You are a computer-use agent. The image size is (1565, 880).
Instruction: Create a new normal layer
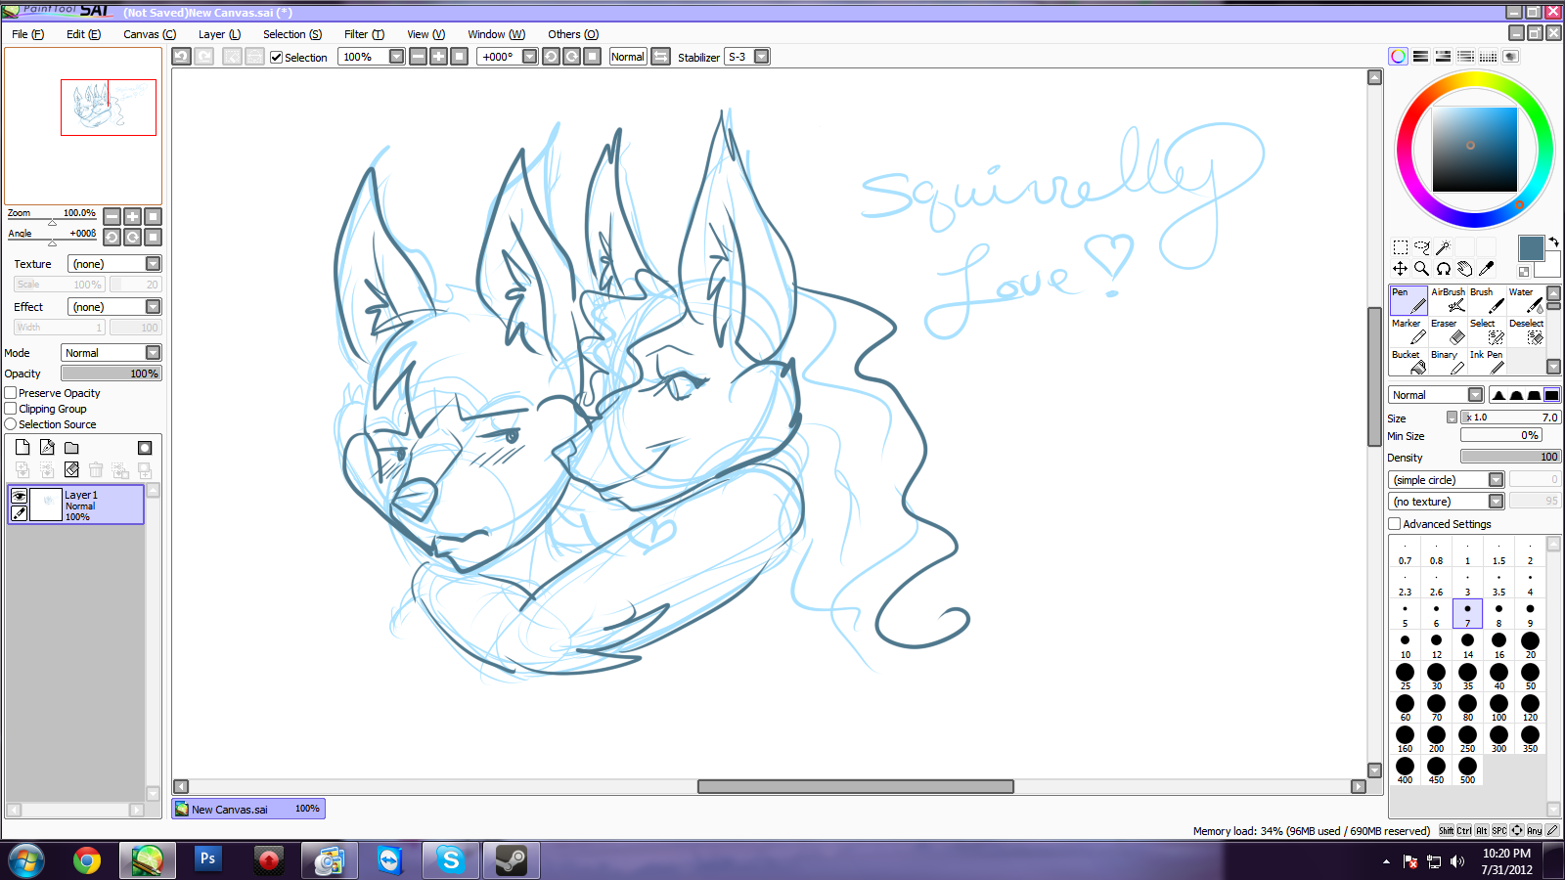pyautogui.click(x=22, y=448)
